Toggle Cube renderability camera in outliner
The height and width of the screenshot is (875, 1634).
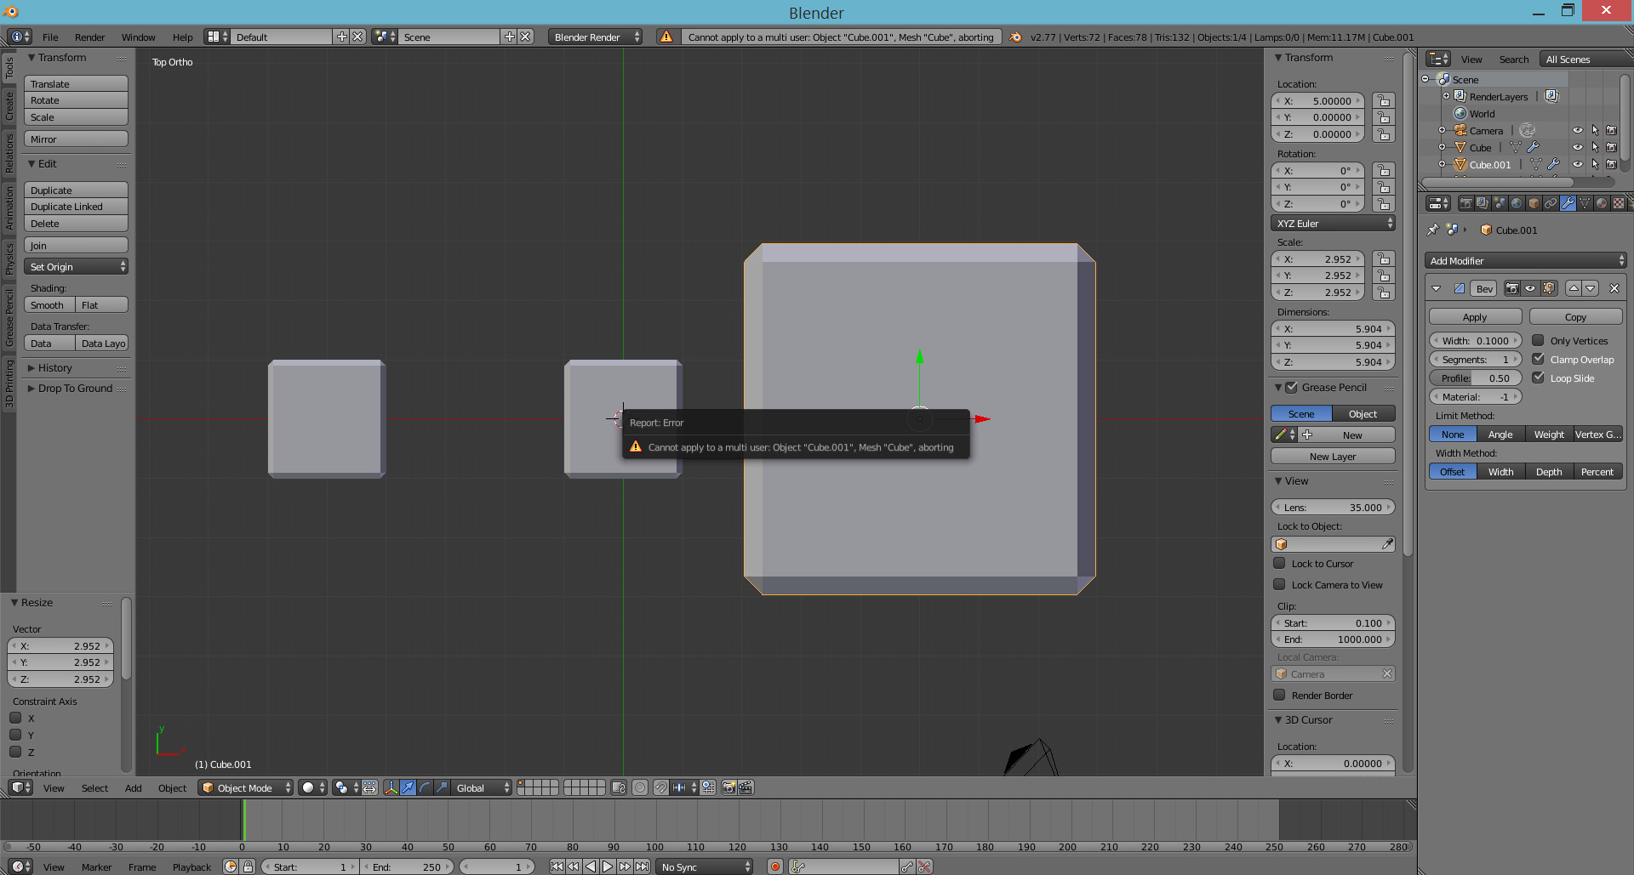coord(1611,147)
